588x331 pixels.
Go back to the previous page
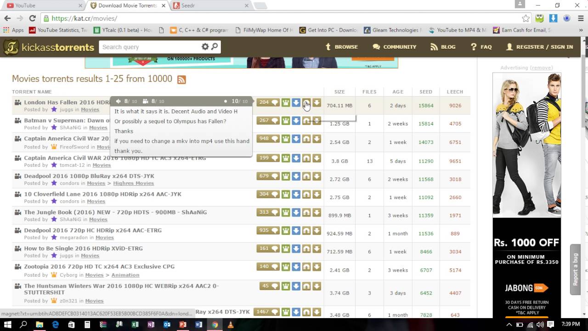[7, 18]
